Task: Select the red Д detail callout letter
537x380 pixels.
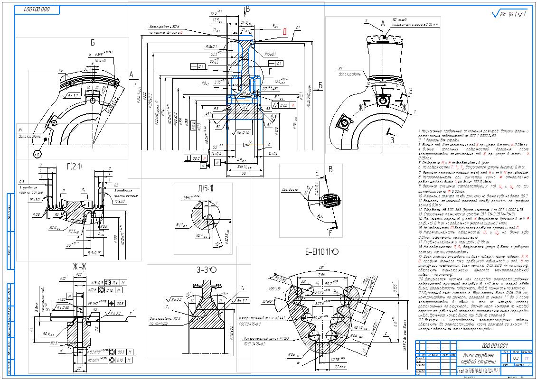Action: [285, 32]
